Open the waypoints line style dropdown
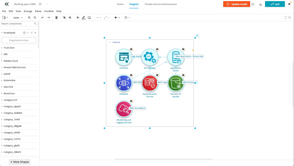 tap(107, 17)
